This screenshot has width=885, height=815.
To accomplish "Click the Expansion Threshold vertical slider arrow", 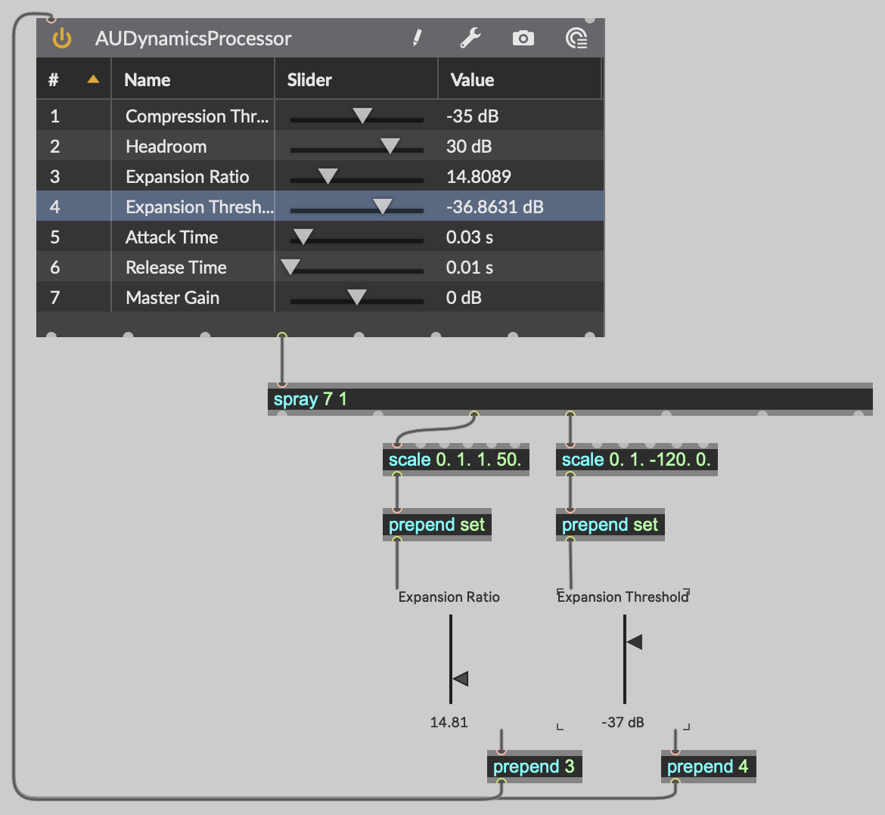I will pyautogui.click(x=634, y=642).
